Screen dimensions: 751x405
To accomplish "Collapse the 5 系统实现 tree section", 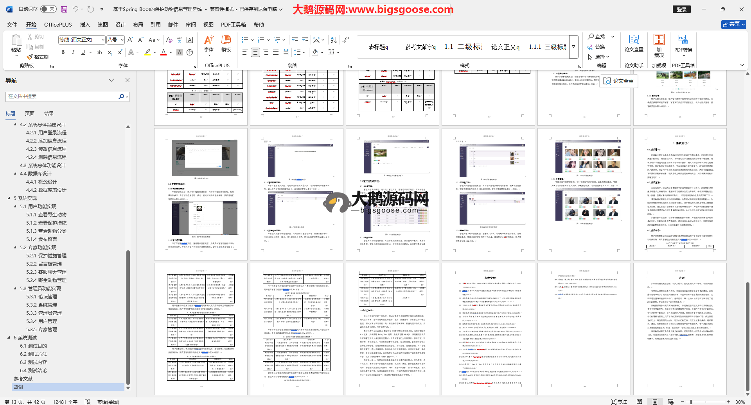I will [x=9, y=198].
